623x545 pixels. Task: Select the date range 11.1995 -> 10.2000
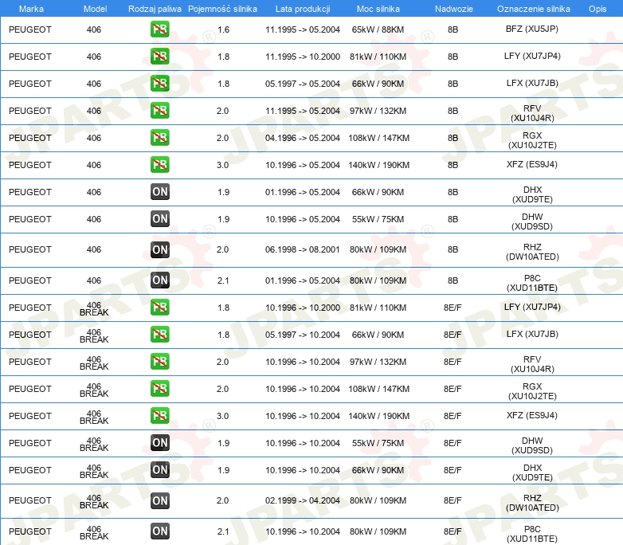[x=303, y=57]
